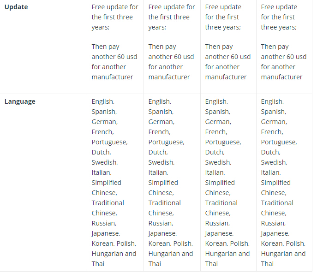Click "Simplified" in the second language column

(x=163, y=183)
